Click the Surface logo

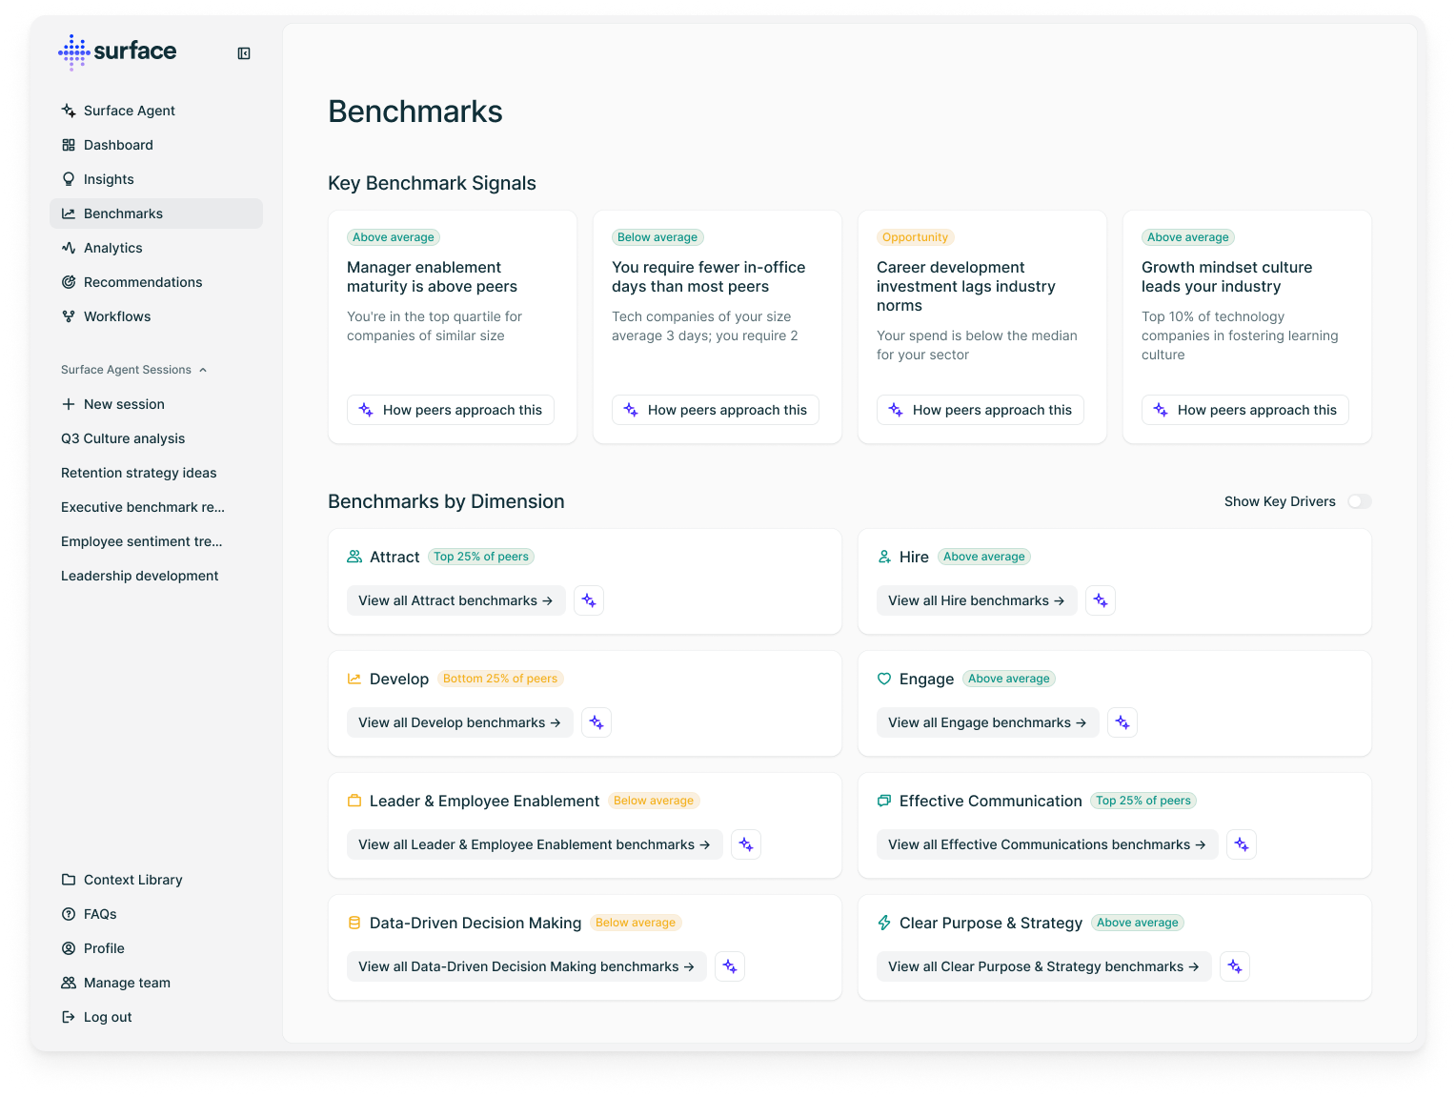point(117,51)
